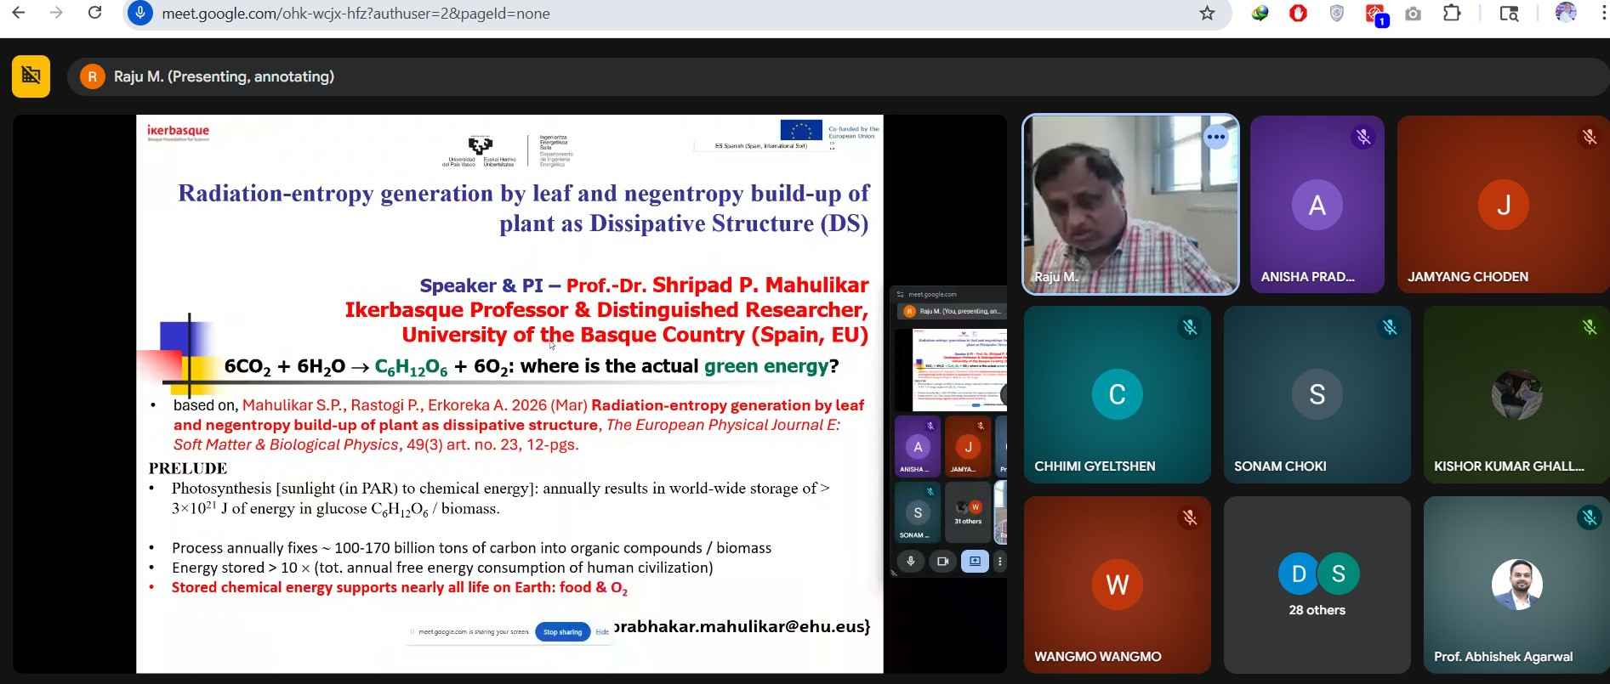Click the muted mic on Anisha Prad tile
1610x684 pixels.
click(1363, 137)
